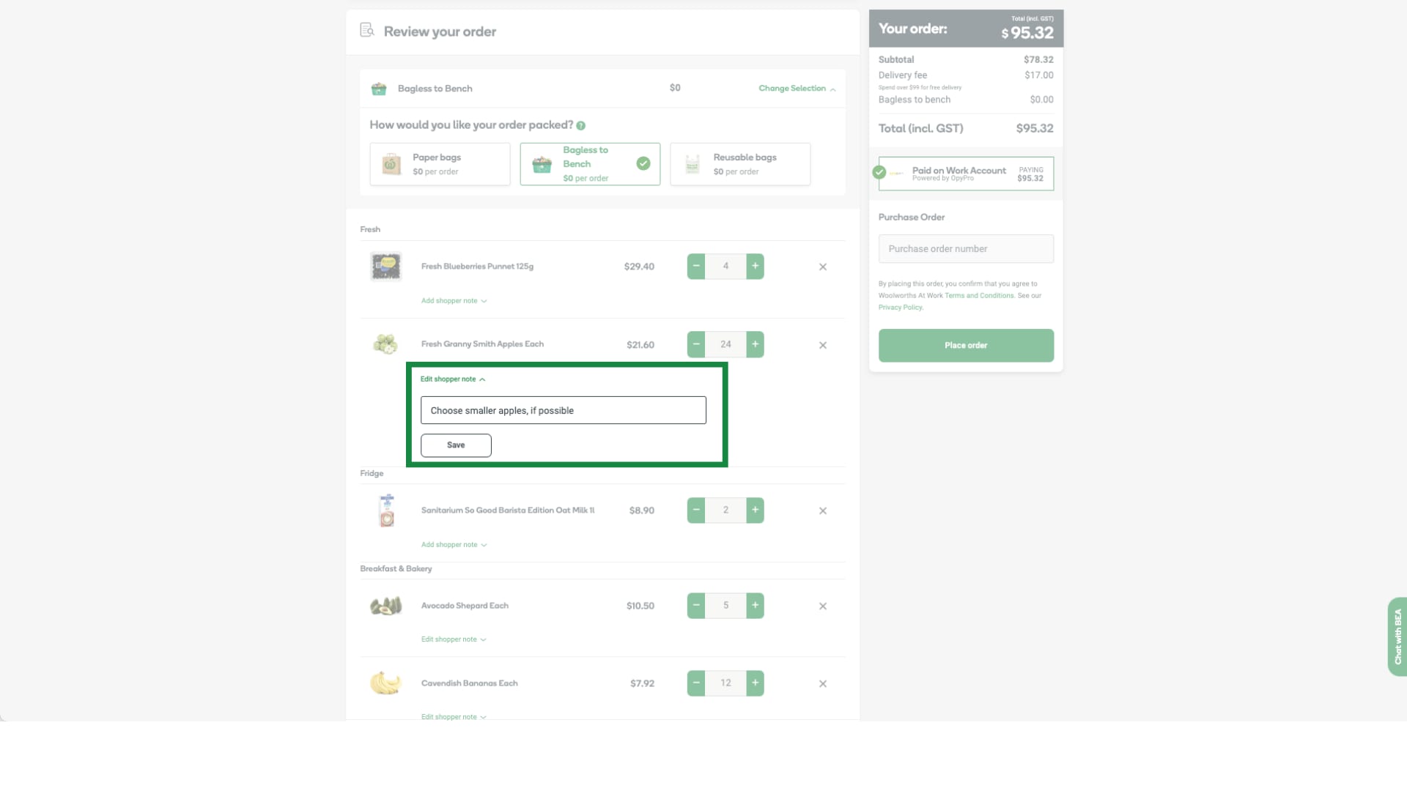Increase Granny Smith Apples quantity
Image resolution: width=1407 pixels, height=791 pixels.
tap(755, 344)
